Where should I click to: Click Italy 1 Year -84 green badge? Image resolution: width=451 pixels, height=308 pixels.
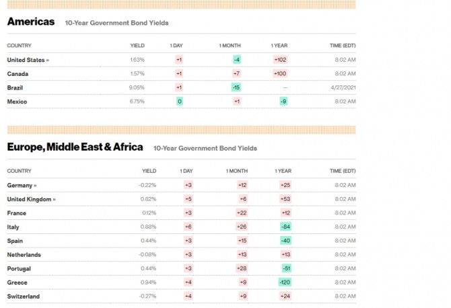285,227
